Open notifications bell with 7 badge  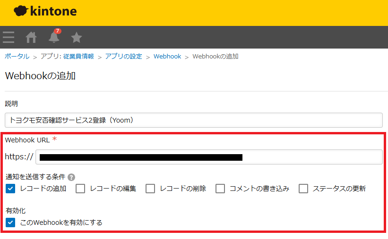[54, 36]
